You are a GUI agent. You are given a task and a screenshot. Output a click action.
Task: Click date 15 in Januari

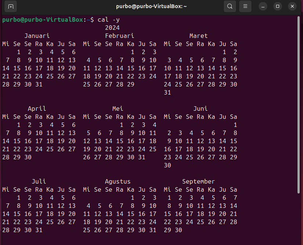17,68
